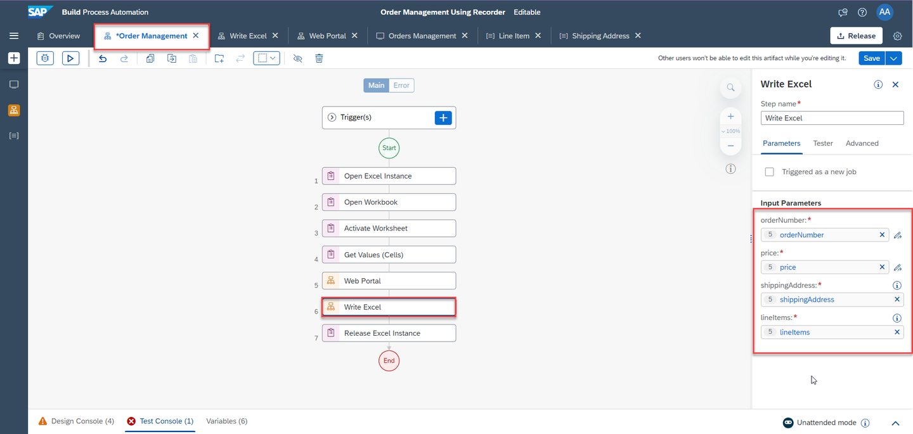Click the add sub-automation region icon
Screen dimensions: 913x434
pos(219,58)
